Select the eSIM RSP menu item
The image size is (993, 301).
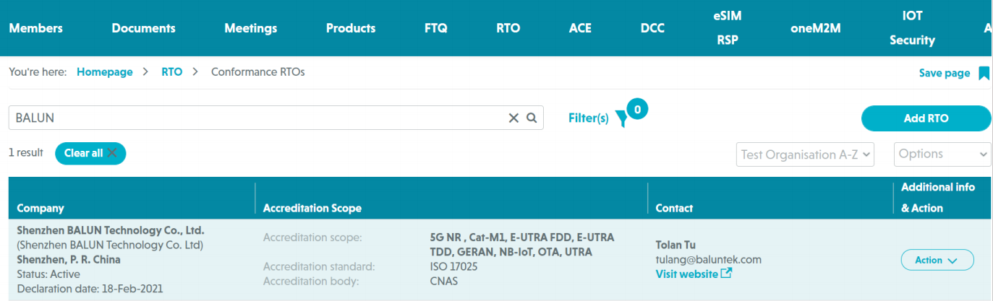coord(727,27)
